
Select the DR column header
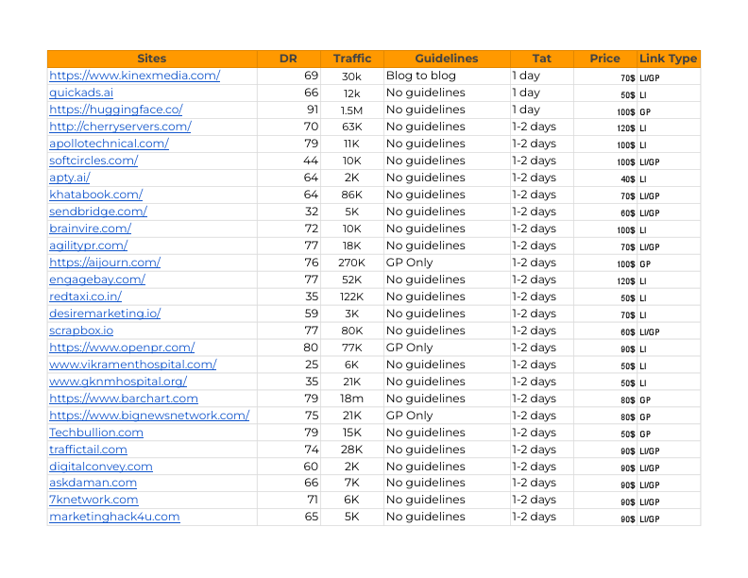point(289,59)
